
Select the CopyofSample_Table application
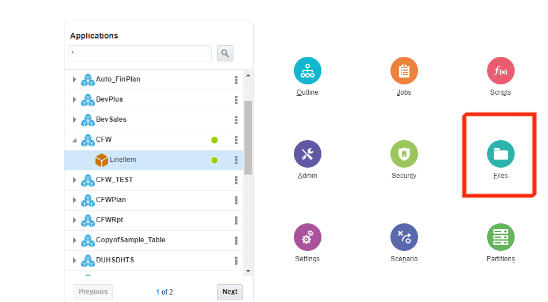[x=131, y=240]
